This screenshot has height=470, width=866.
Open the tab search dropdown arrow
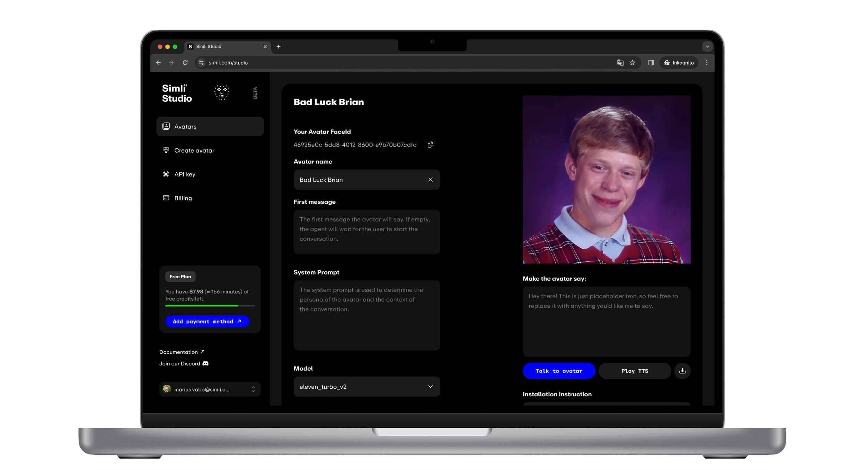pyautogui.click(x=707, y=46)
